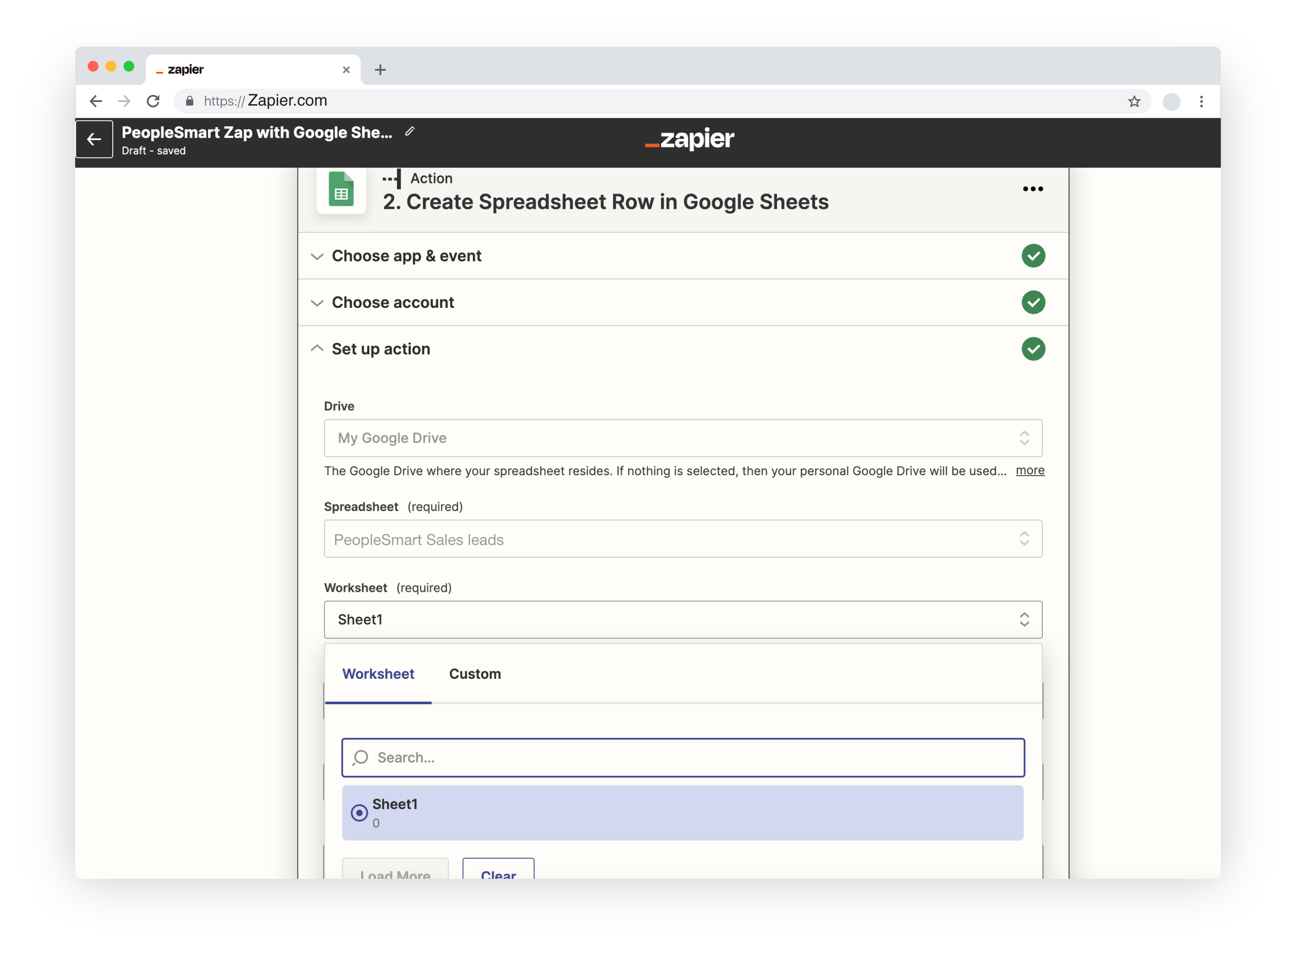Expand the Choose account section
Image resolution: width=1296 pixels, height=954 pixels.
[683, 302]
